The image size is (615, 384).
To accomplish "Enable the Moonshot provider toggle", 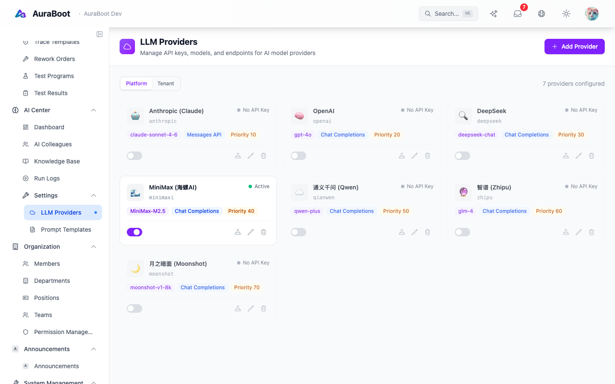I will pyautogui.click(x=135, y=308).
